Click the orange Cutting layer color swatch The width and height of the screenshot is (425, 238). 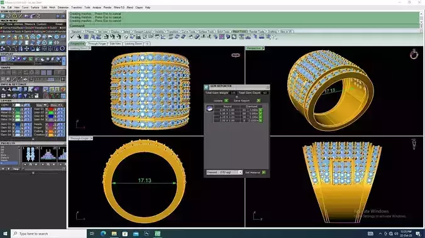coord(51,131)
